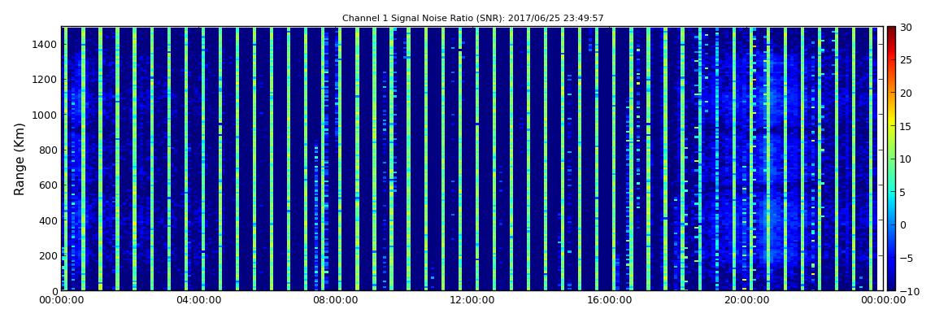Image resolution: width=935 pixels, height=331 pixels.
Task: Click the 1200 range tick label
Action: click(46, 80)
